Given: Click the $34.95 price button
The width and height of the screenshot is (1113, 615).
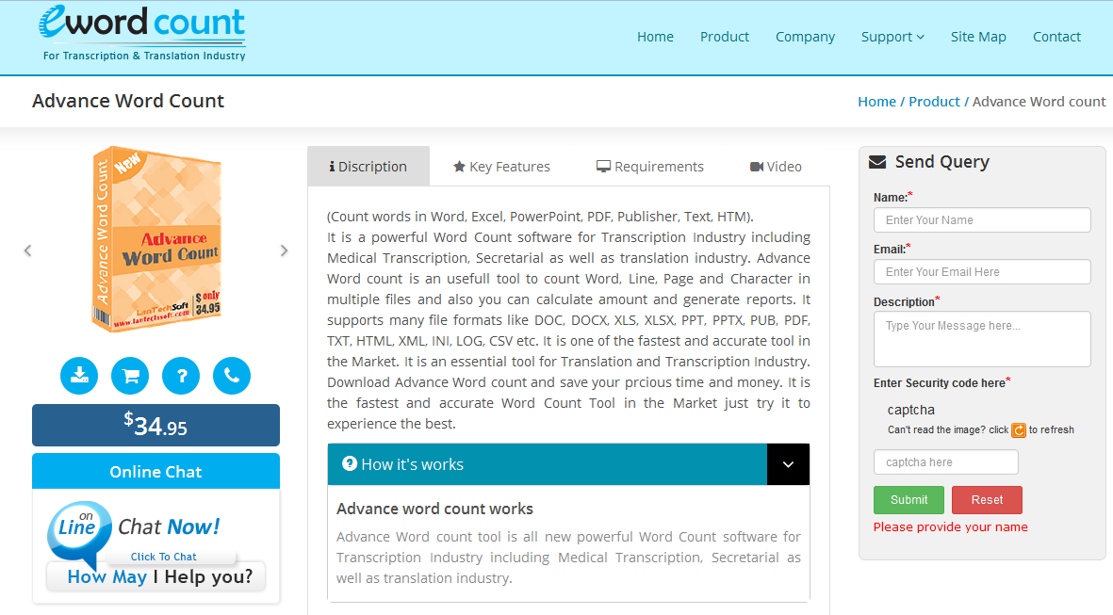Looking at the screenshot, I should coord(155,425).
